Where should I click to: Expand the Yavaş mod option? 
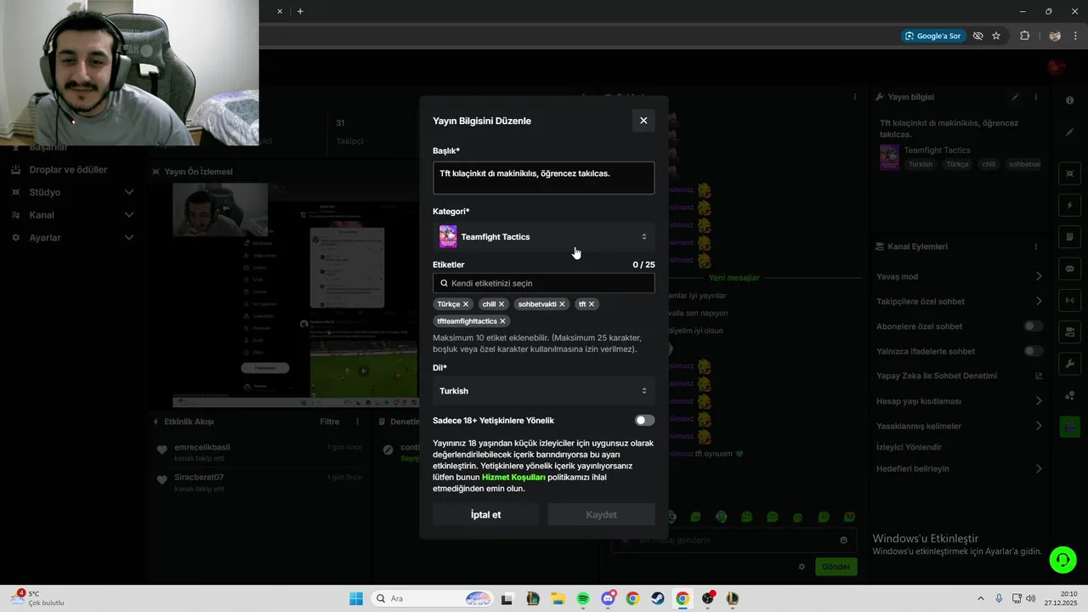click(1039, 276)
